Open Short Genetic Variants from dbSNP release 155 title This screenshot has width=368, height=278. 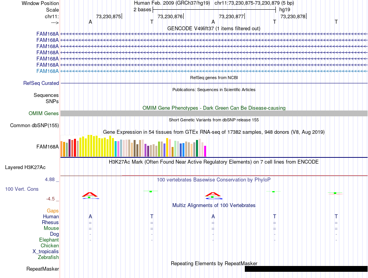pos(214,120)
